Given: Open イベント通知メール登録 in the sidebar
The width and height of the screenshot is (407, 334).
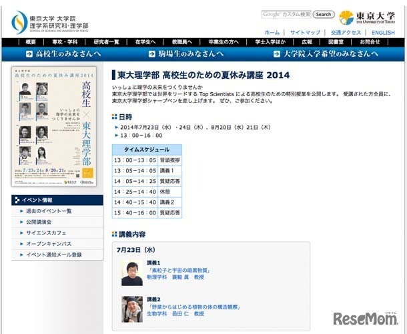Looking at the screenshot, I should click(x=54, y=255).
